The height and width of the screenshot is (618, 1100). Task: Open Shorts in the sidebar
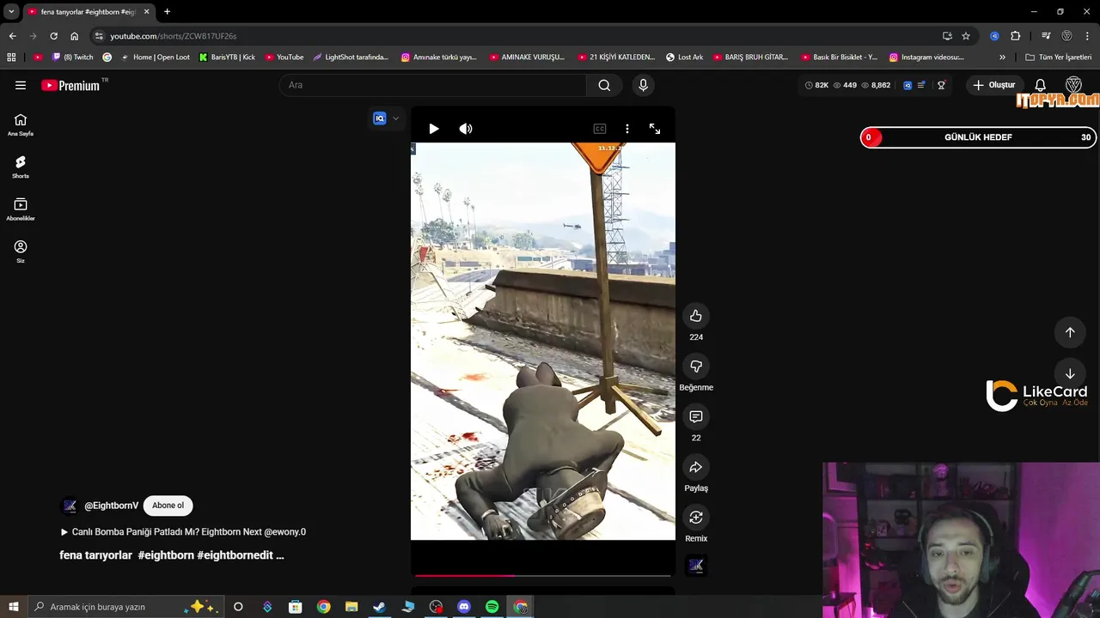pos(21,167)
